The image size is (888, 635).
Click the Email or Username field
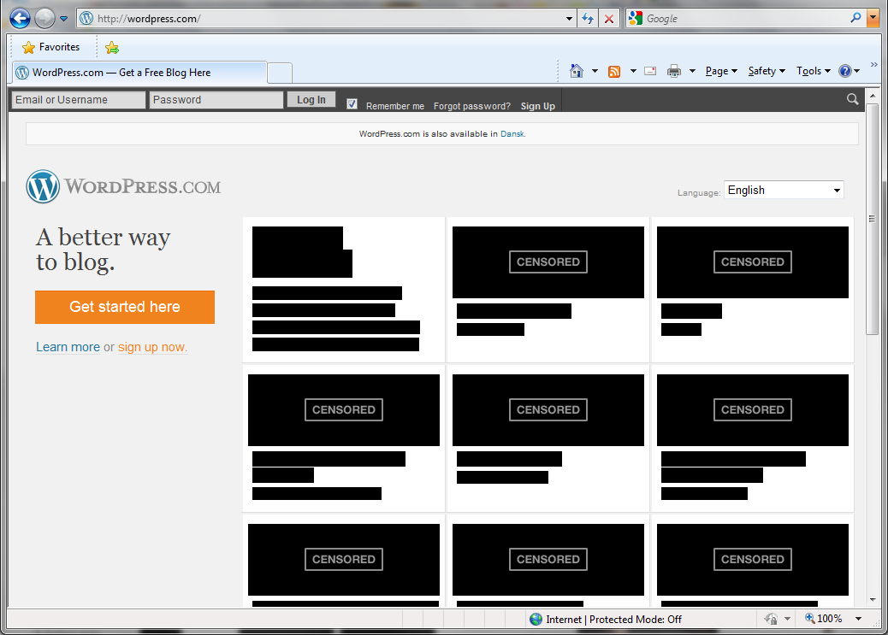(x=79, y=100)
